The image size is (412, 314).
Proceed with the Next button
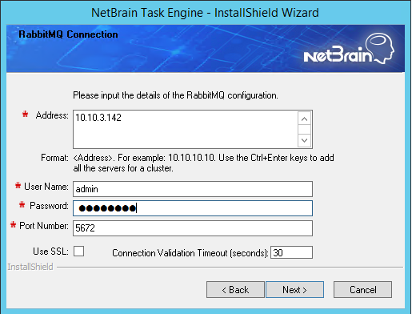tap(294, 290)
